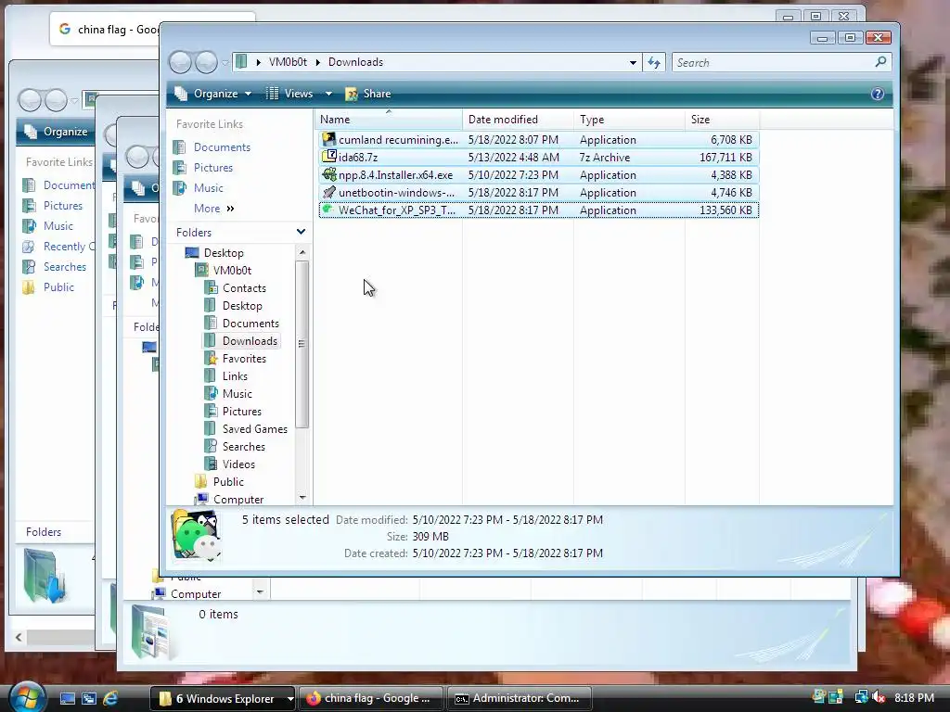Select Public in folder tree
This screenshot has height=712, width=950.
point(228,481)
